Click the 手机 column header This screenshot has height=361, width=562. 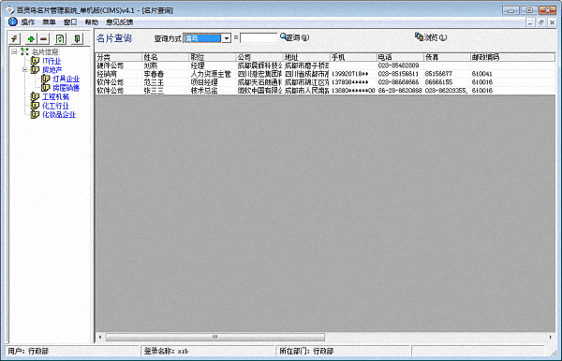pos(353,57)
